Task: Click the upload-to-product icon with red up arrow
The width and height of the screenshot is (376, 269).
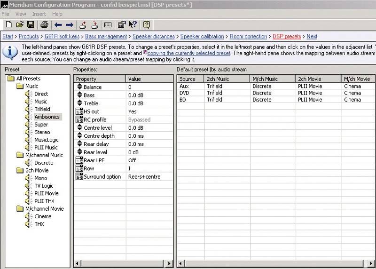Action: [x=83, y=25]
